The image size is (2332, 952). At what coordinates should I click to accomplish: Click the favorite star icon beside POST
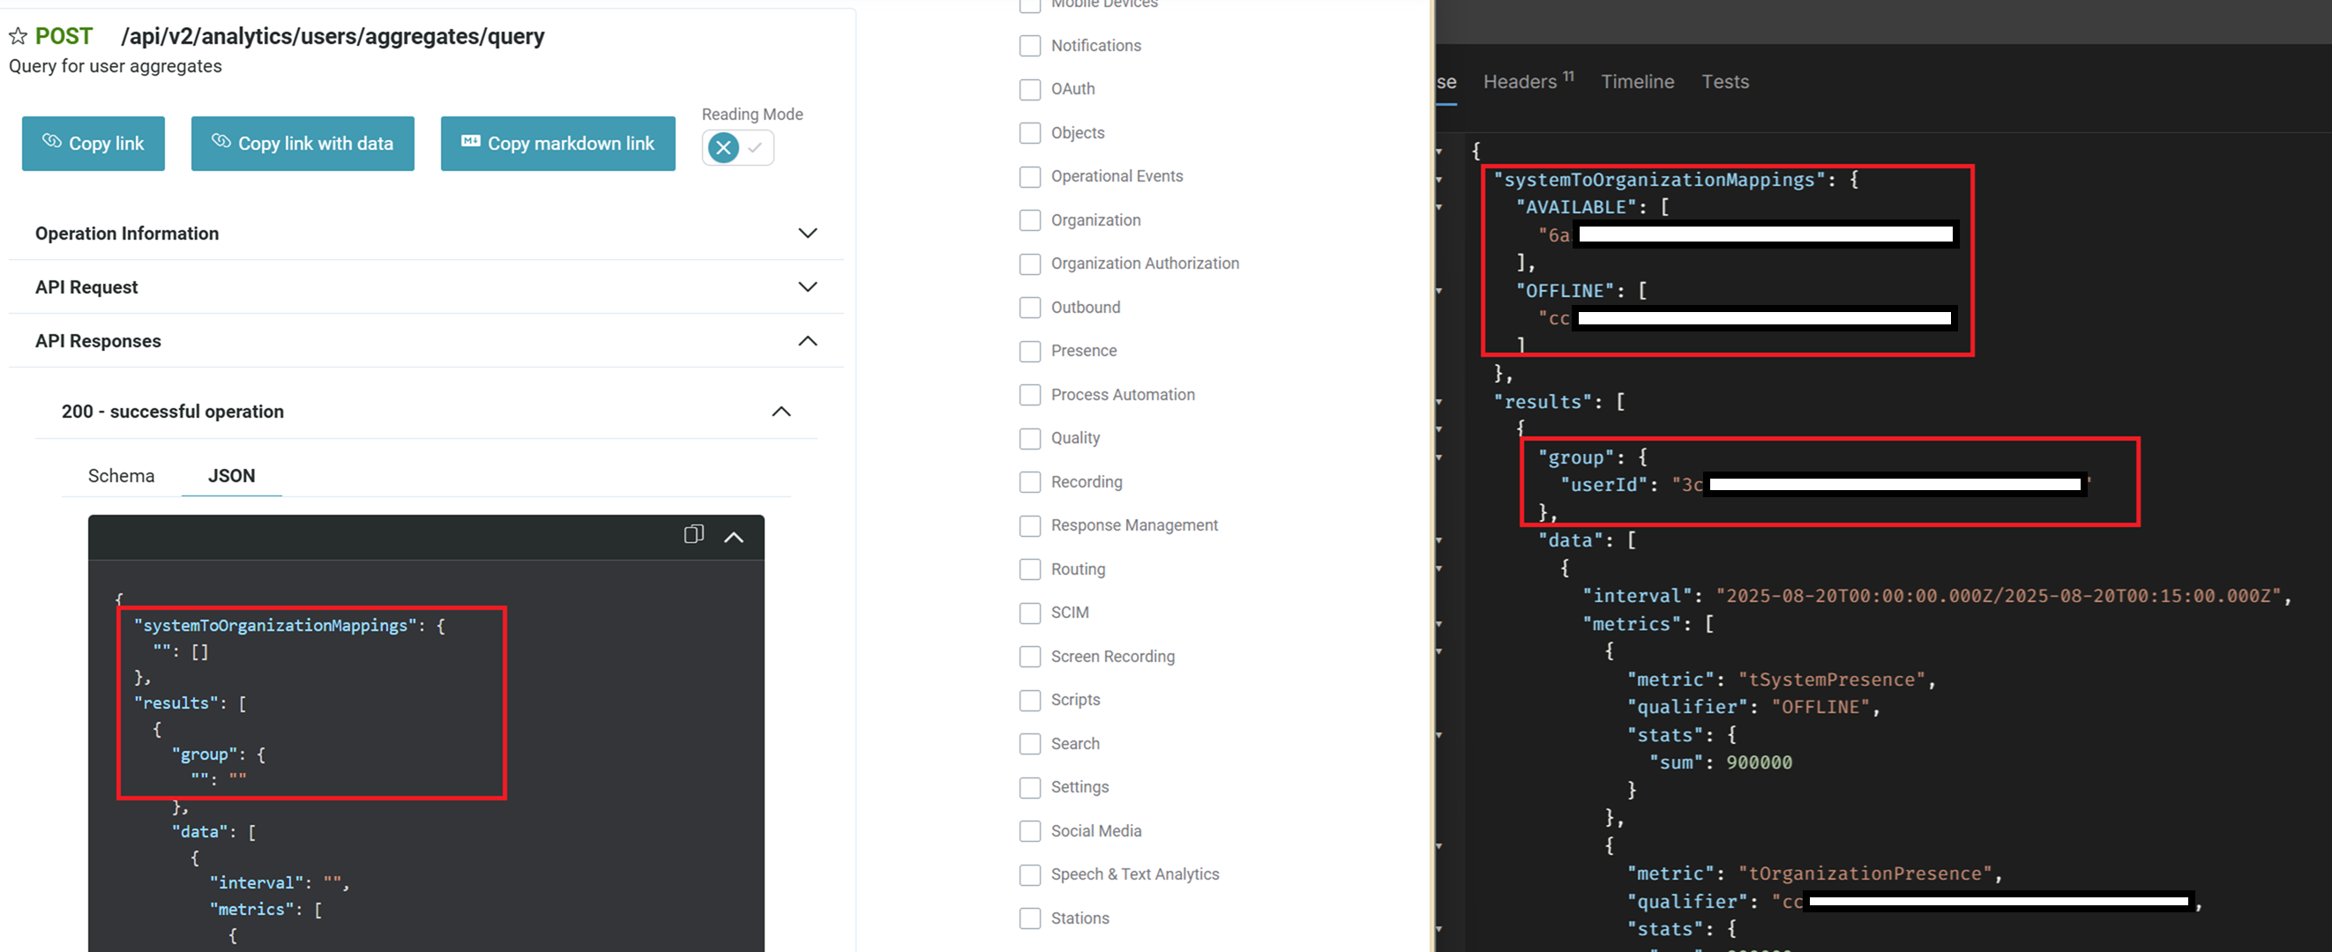point(18,36)
